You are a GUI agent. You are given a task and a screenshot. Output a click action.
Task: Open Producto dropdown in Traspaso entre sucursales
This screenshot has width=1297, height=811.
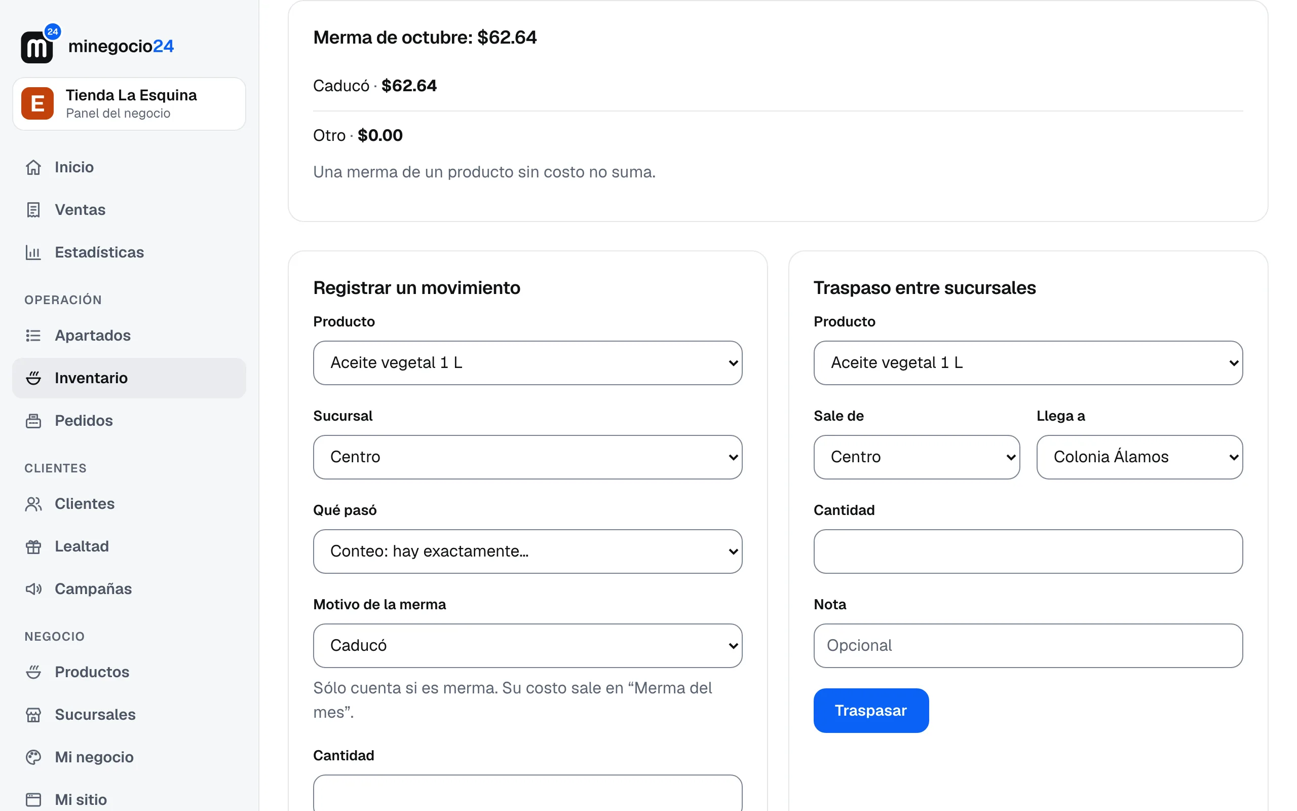[x=1028, y=362]
